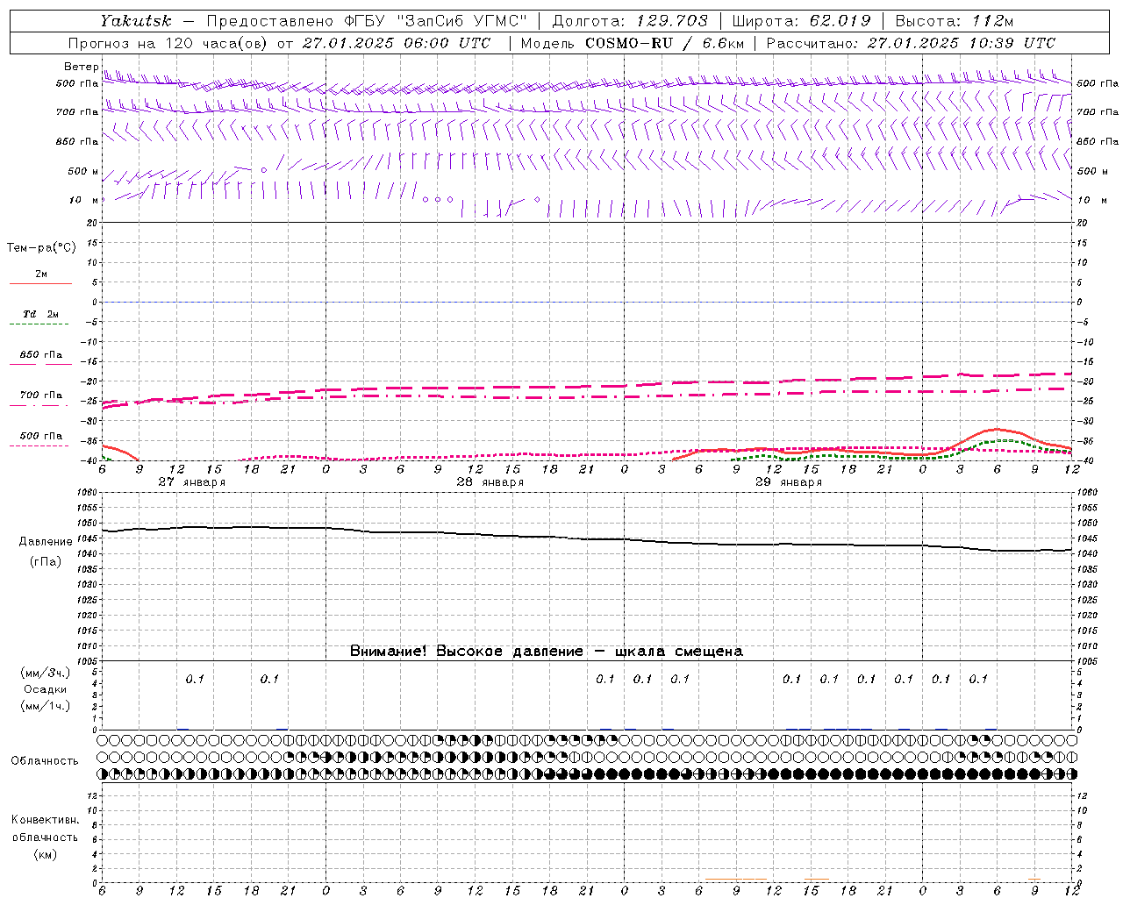The image size is (1123, 898).
Task: Click the (км) unit label
Action: [46, 854]
